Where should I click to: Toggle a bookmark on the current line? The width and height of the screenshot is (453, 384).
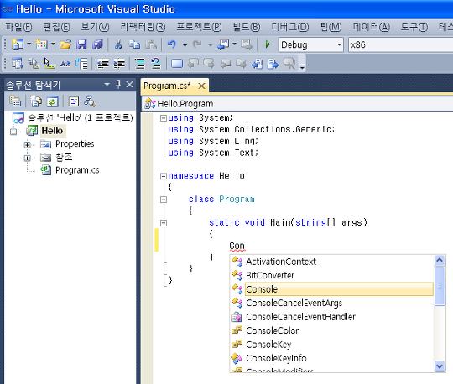click(x=177, y=63)
